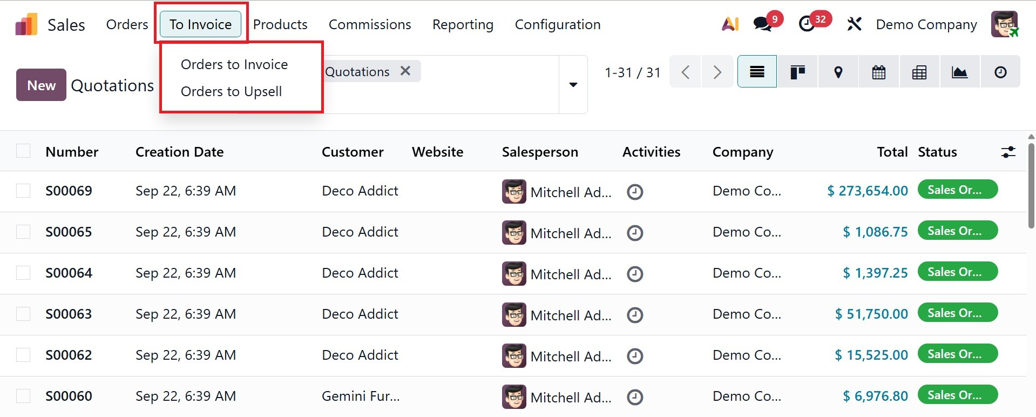This screenshot has width=1036, height=417.
Task: Select the S00069 row checkbox
Action: pos(23,191)
